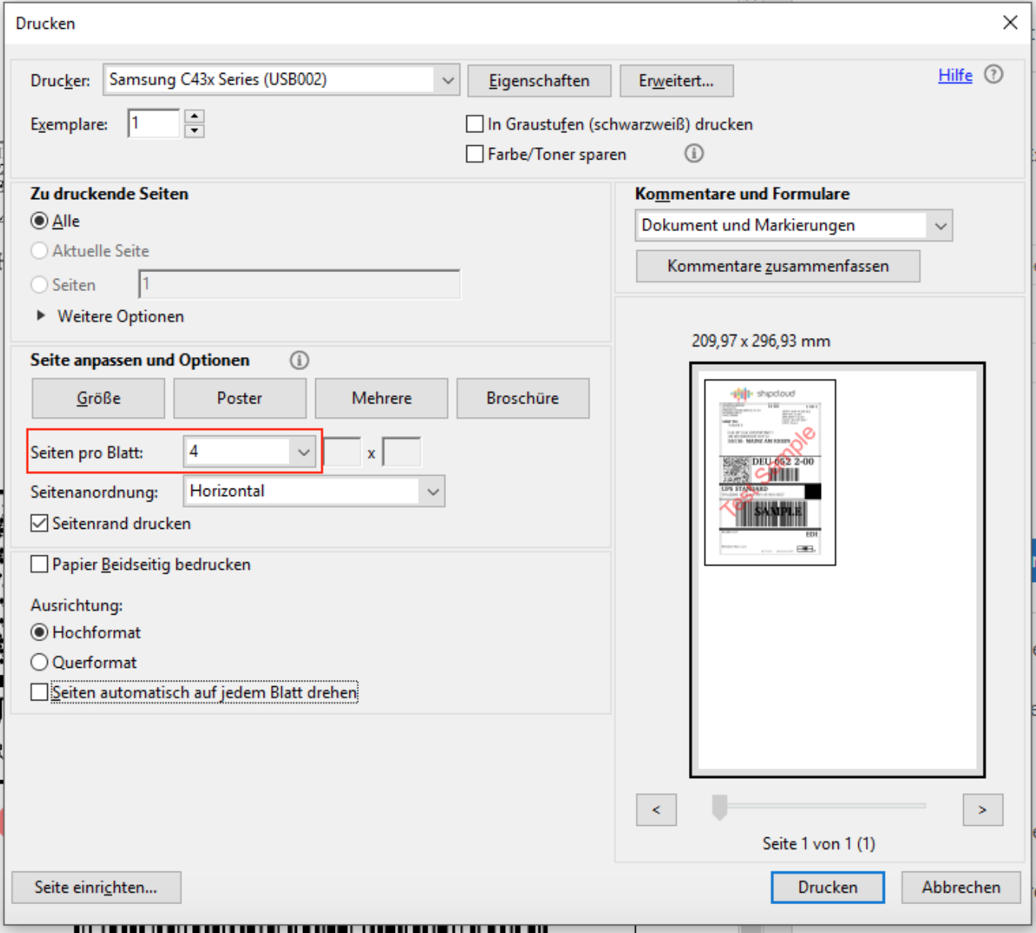Go to previous preview page arrow
This screenshot has width=1036, height=933.
(x=656, y=810)
